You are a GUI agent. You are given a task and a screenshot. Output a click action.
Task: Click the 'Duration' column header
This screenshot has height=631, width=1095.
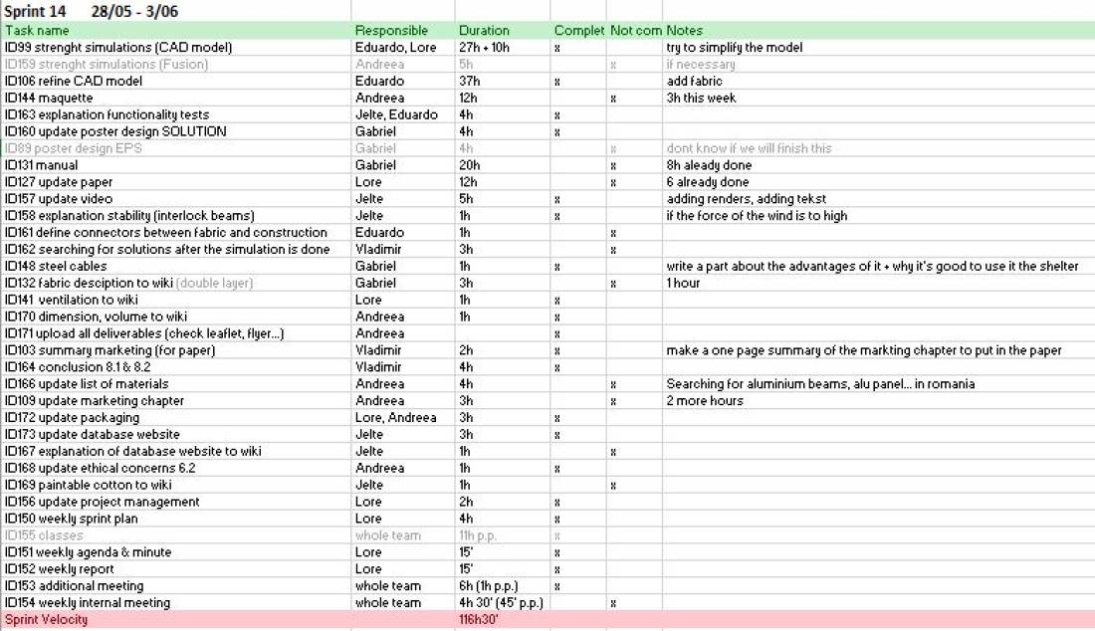point(484,31)
